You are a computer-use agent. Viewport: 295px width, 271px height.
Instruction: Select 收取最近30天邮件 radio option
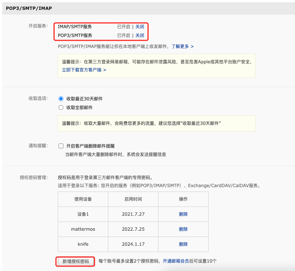(61, 99)
